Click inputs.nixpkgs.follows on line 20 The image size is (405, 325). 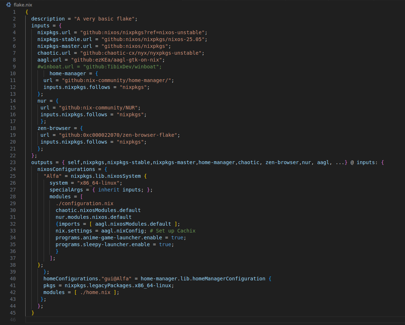[x=74, y=142]
